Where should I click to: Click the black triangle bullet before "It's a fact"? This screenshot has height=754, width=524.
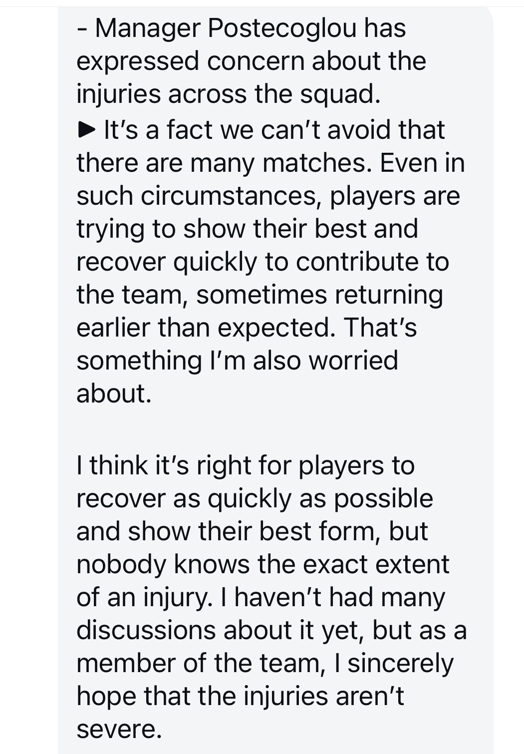(86, 130)
